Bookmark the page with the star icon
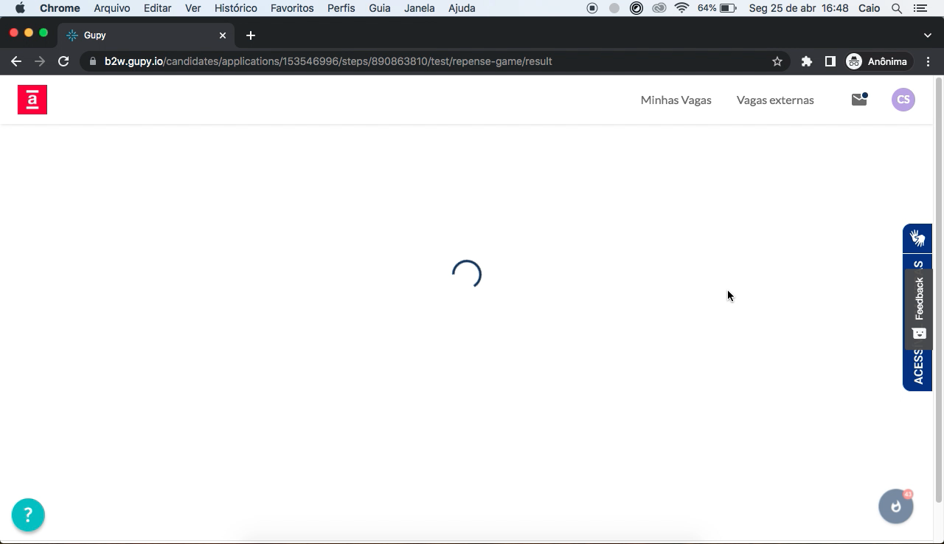The image size is (944, 544). pos(777,61)
